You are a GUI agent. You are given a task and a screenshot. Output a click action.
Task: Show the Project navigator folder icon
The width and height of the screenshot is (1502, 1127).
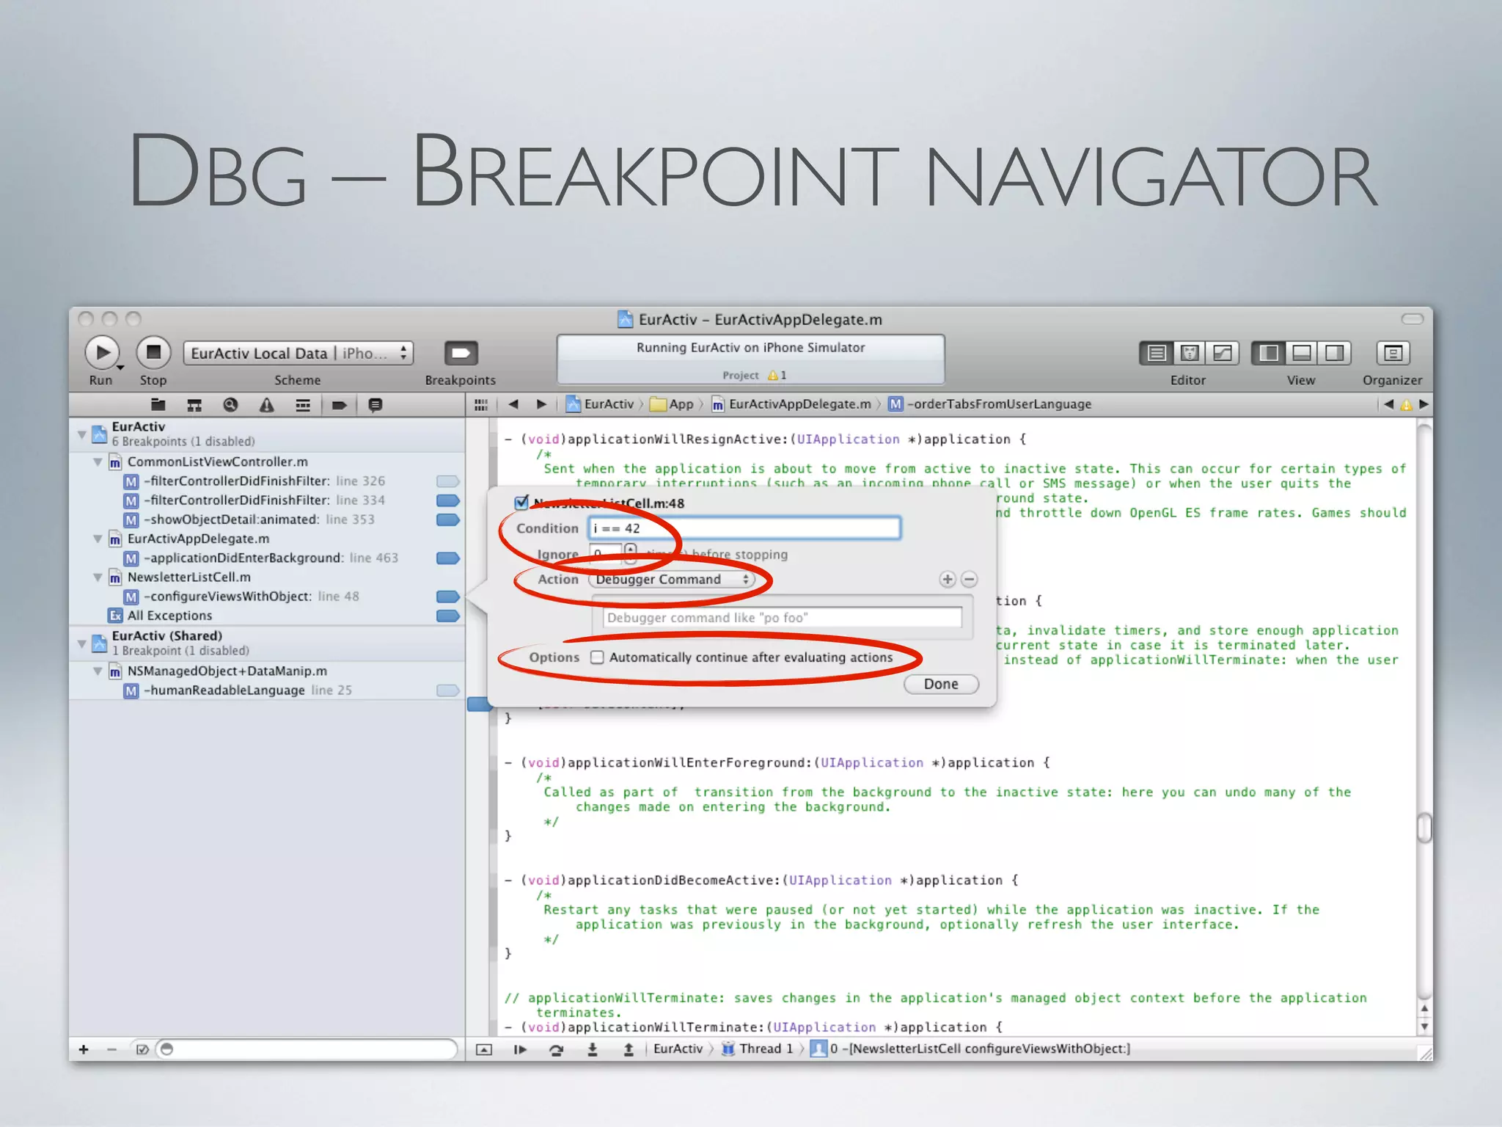[158, 404]
